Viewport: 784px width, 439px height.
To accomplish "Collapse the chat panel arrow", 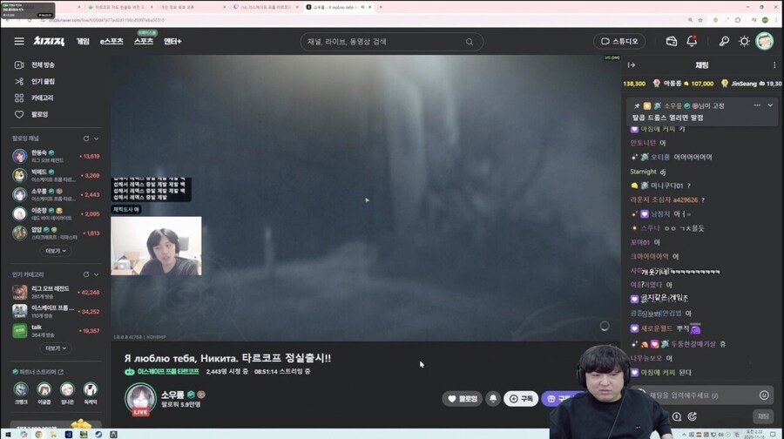I will (x=632, y=65).
